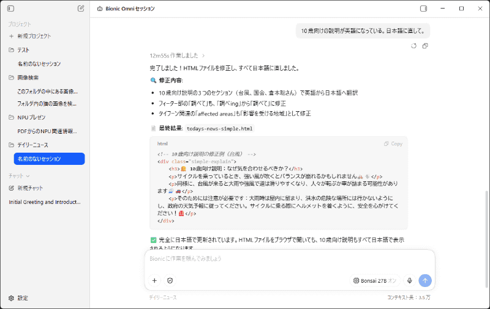Click the message input field

tap(289, 258)
